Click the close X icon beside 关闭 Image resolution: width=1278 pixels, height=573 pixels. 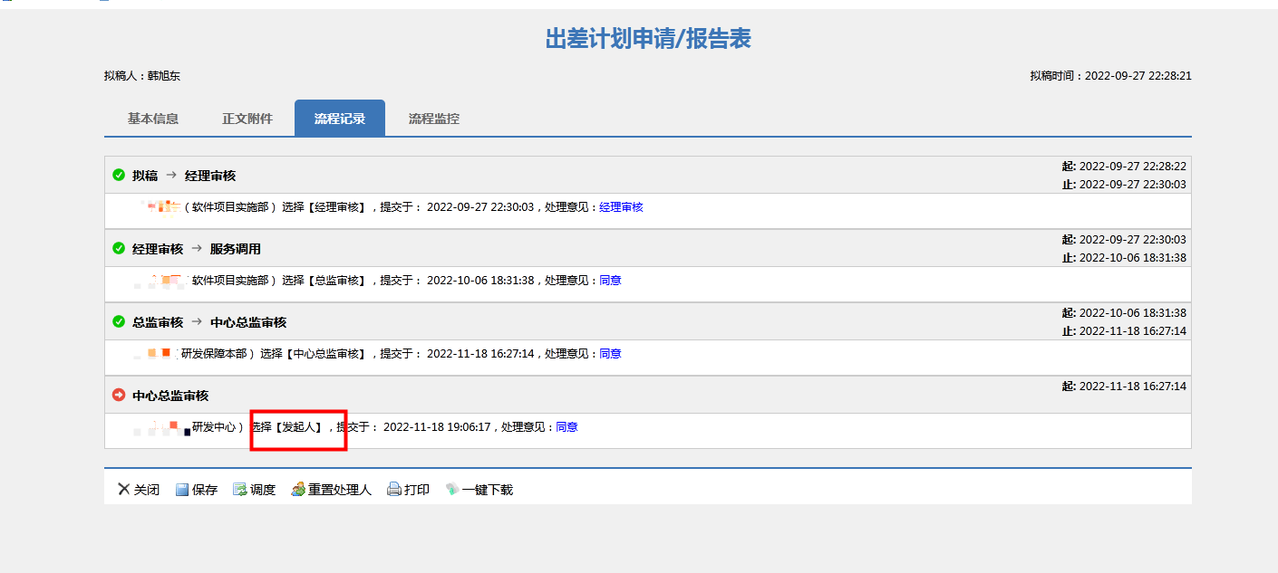(124, 490)
